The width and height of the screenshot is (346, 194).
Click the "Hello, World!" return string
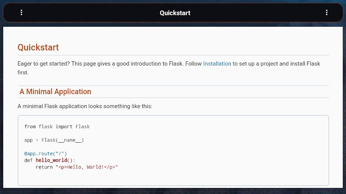click(x=87, y=167)
